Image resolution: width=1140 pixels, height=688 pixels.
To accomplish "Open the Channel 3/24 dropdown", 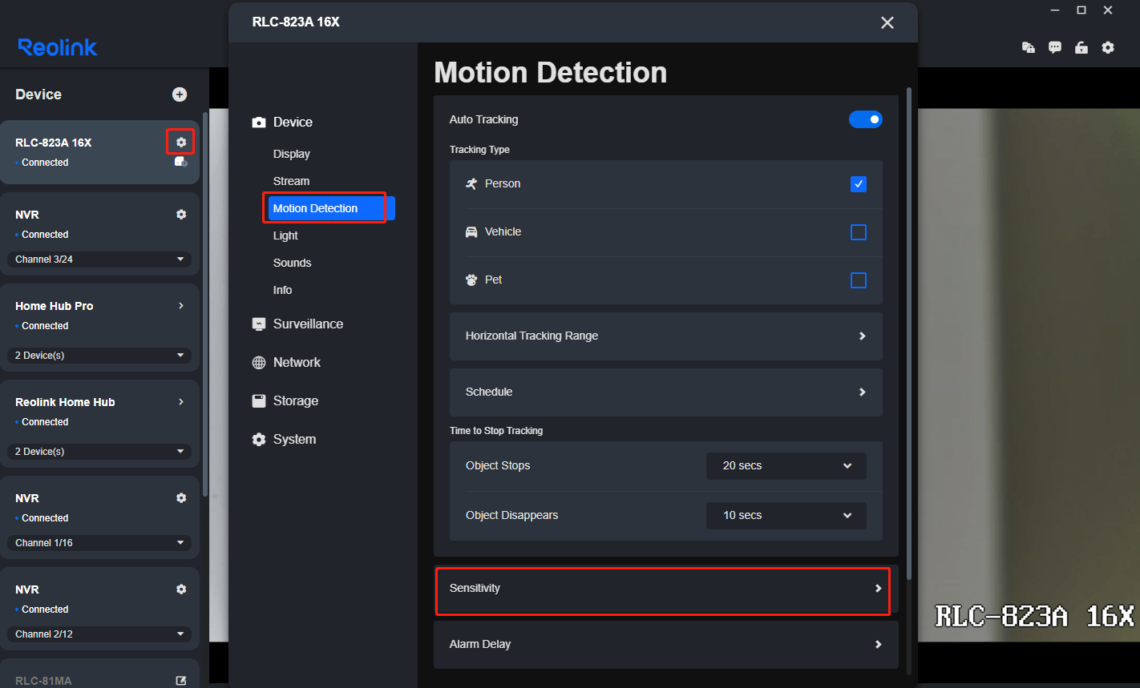I will tap(99, 260).
